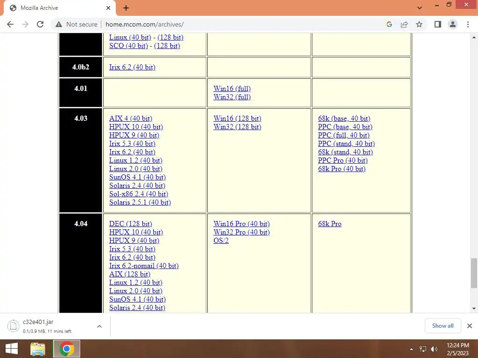The height and width of the screenshot is (358, 478).
Task: Open the Win16 Pro (40 bit) link
Action: point(241,223)
